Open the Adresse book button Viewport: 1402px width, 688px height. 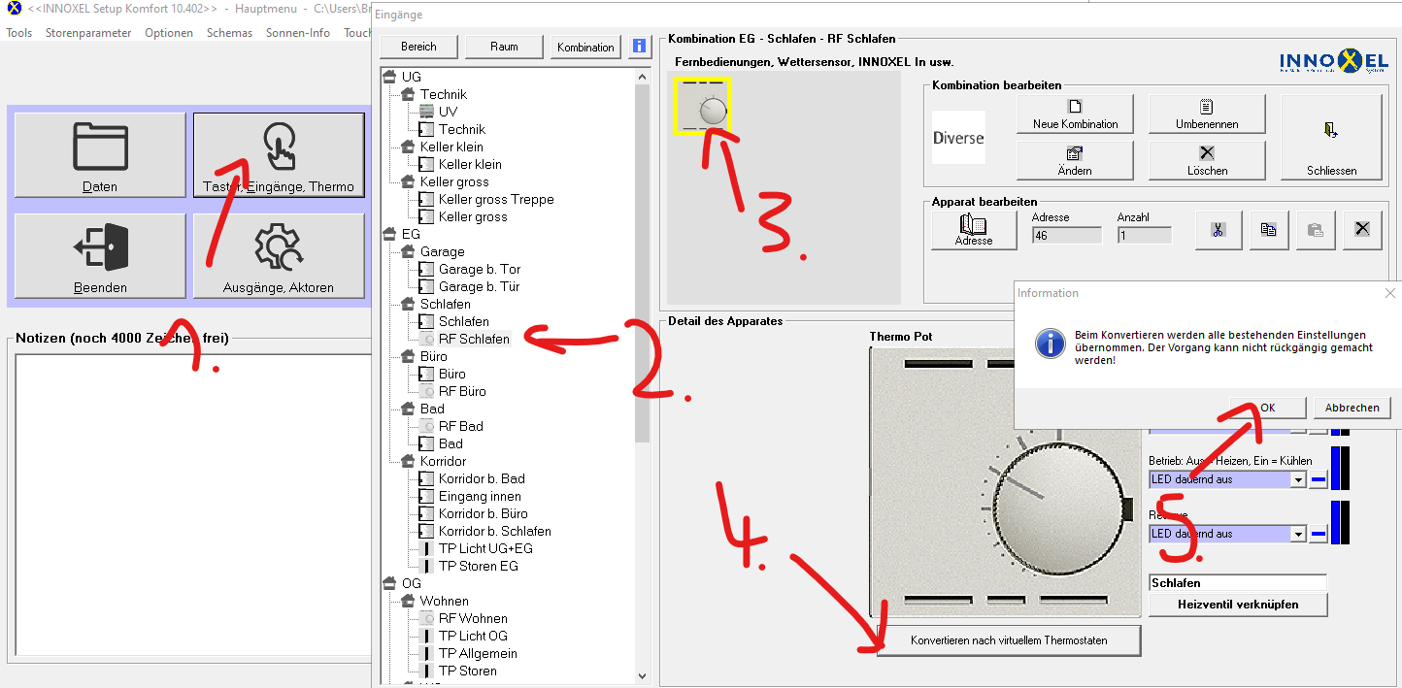(973, 230)
